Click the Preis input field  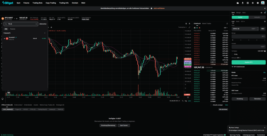click(x=245, y=29)
